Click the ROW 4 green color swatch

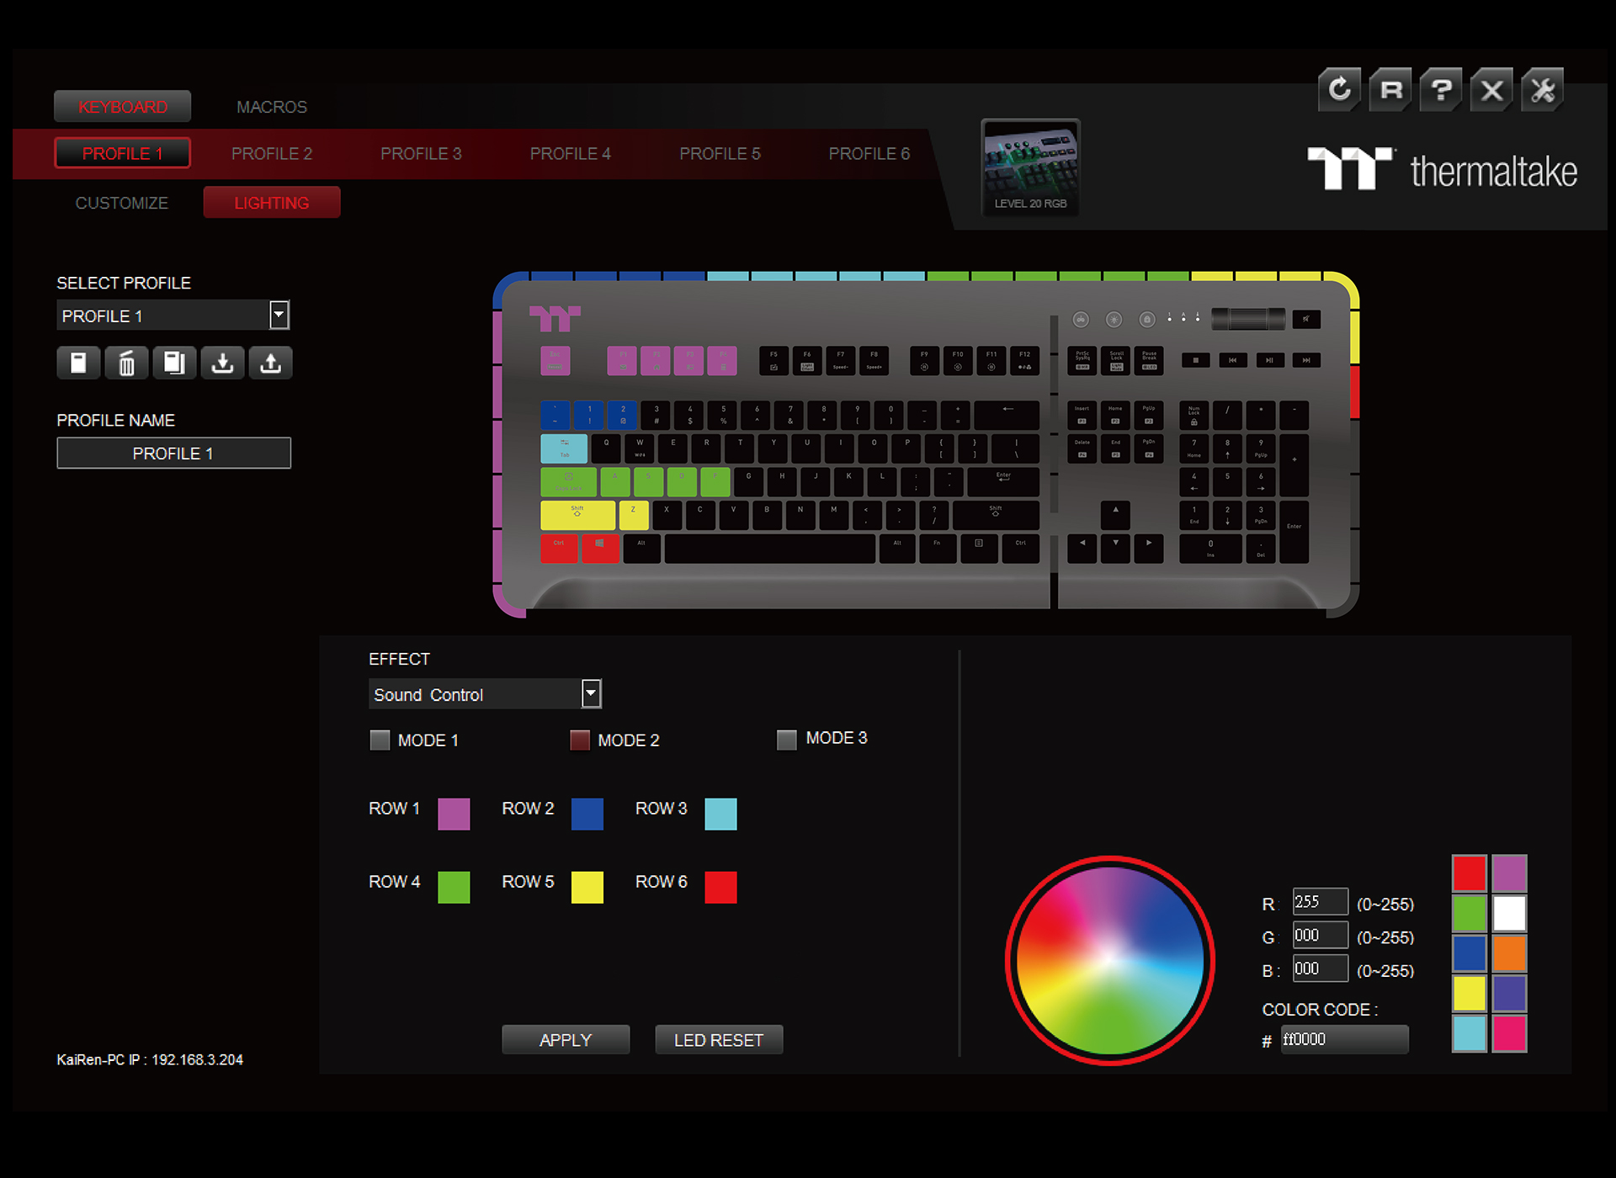coord(454,887)
